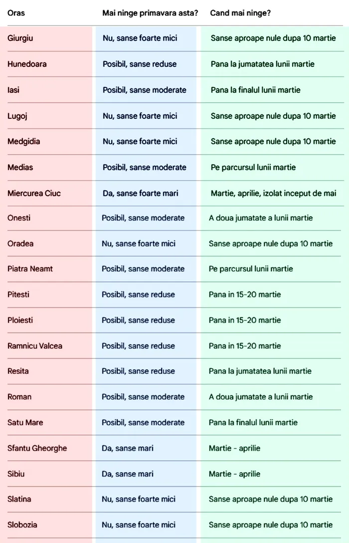Click the "Cand mai ninge?" column header
349x543 pixels.
240,12
